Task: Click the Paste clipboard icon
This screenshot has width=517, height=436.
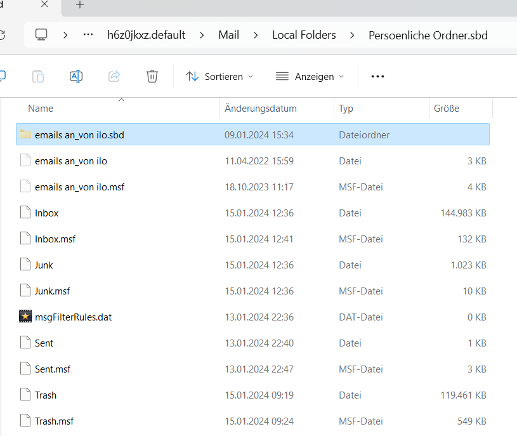Action: pos(38,76)
